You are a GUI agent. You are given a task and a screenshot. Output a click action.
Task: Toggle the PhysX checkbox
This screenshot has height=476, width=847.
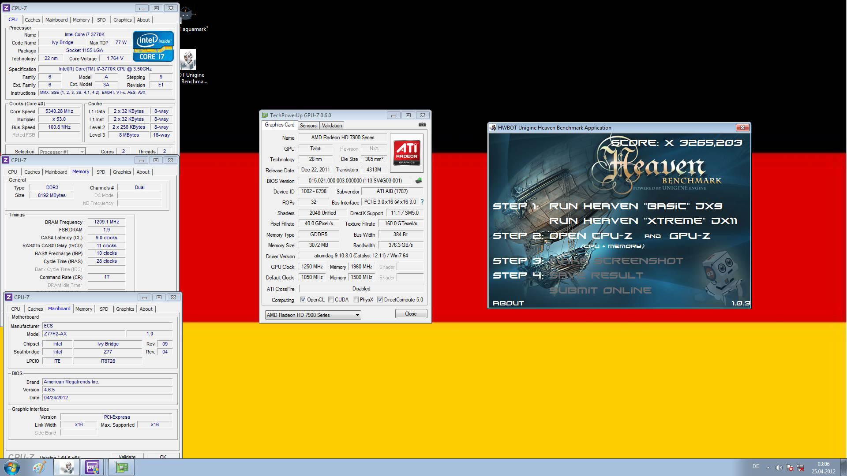point(356,300)
